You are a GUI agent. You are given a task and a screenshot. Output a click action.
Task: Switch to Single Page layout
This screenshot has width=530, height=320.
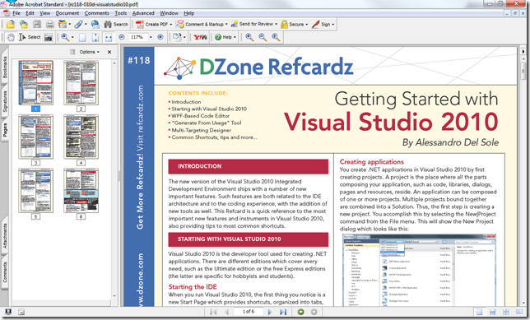coord(479,312)
